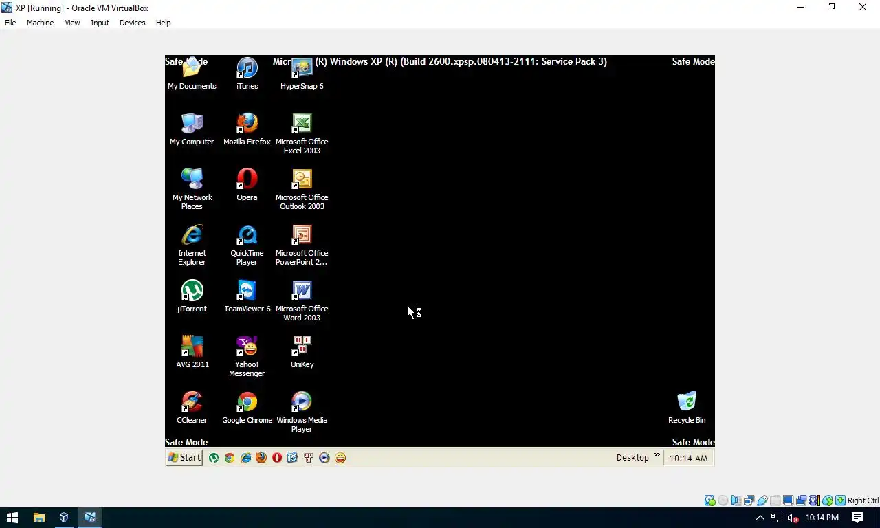Launch µTorrent from XP quick launch
Image resolution: width=880 pixels, height=528 pixels.
(x=214, y=458)
